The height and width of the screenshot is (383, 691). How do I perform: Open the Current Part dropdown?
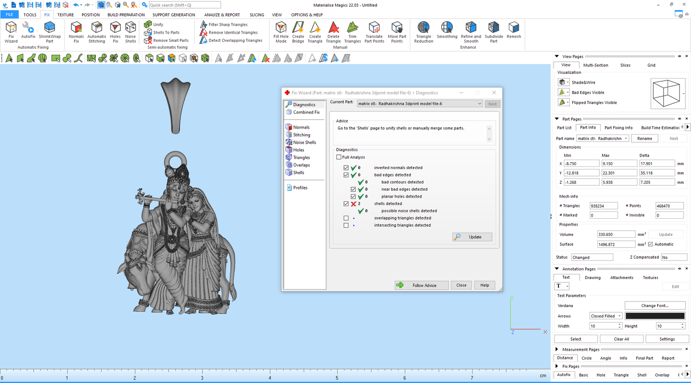479,104
